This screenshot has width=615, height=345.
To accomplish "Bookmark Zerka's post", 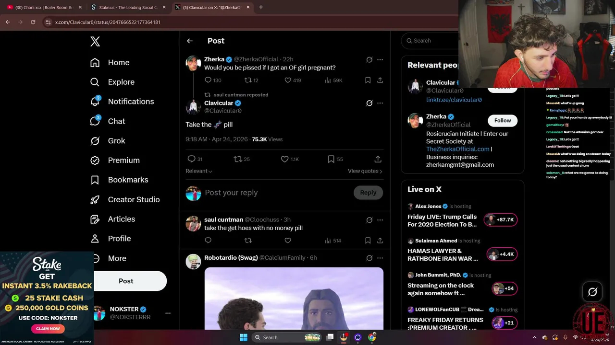I will pyautogui.click(x=368, y=80).
